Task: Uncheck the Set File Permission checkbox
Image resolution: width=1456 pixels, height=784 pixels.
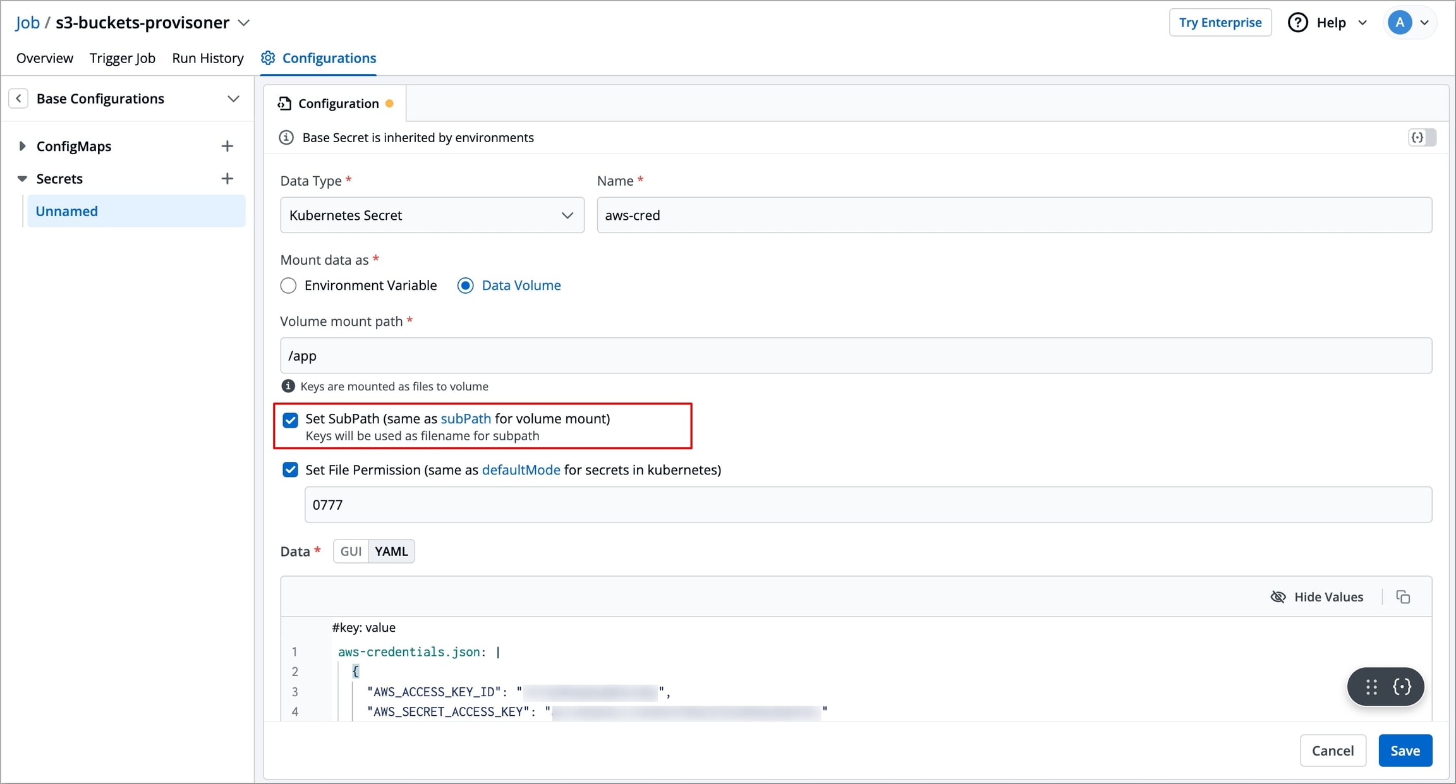Action: pos(290,470)
